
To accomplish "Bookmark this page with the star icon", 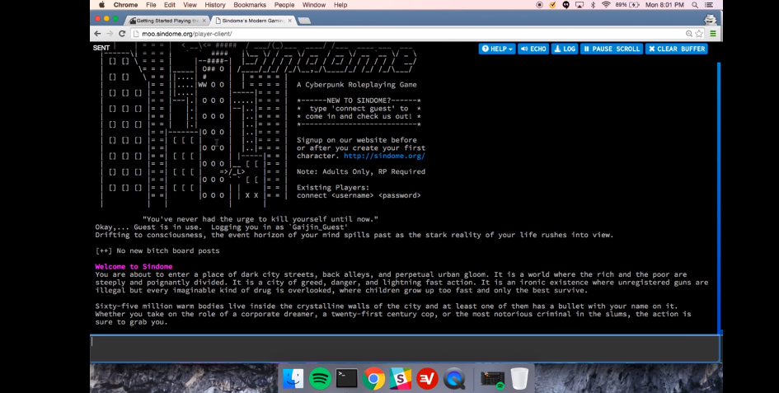I will click(x=699, y=34).
